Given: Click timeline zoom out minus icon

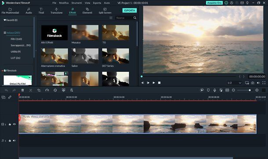Looking at the screenshot, I should [233, 90].
